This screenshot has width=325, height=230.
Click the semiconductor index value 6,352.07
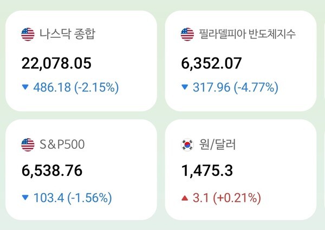[x=212, y=63]
